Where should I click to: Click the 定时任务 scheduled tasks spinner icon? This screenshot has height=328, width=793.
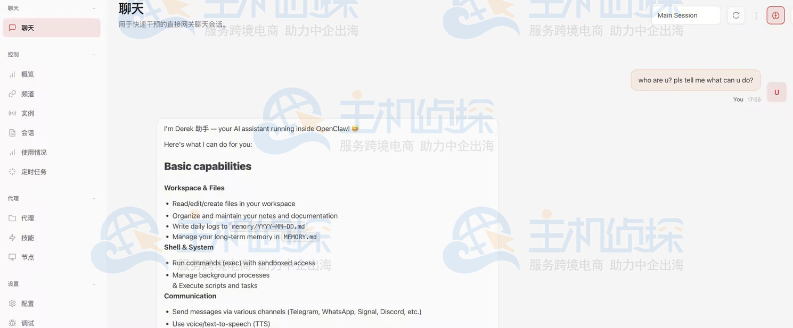[12, 172]
